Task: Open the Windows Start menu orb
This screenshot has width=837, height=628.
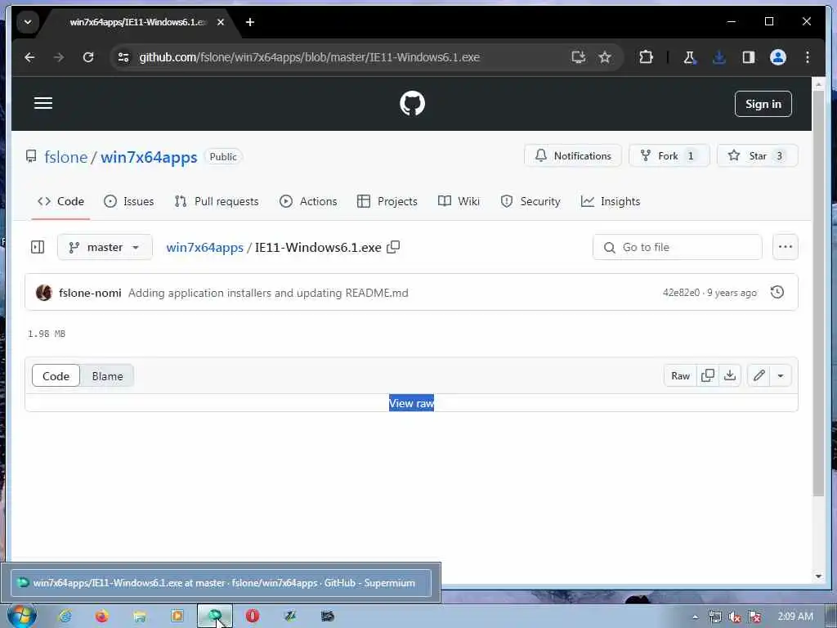Action: tap(21, 616)
